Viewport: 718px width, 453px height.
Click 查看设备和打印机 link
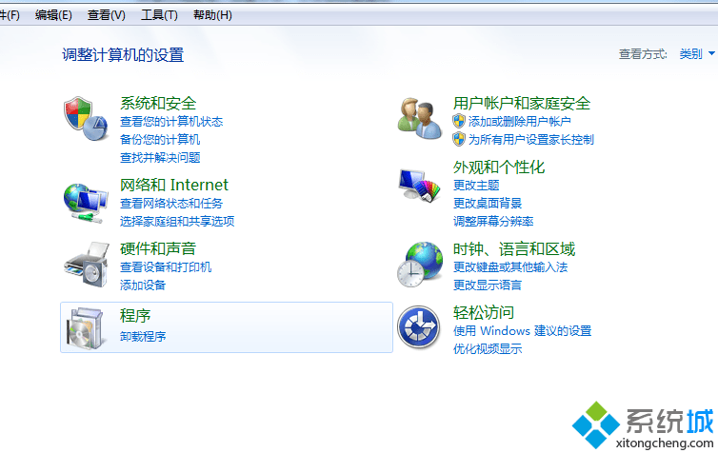tap(166, 266)
